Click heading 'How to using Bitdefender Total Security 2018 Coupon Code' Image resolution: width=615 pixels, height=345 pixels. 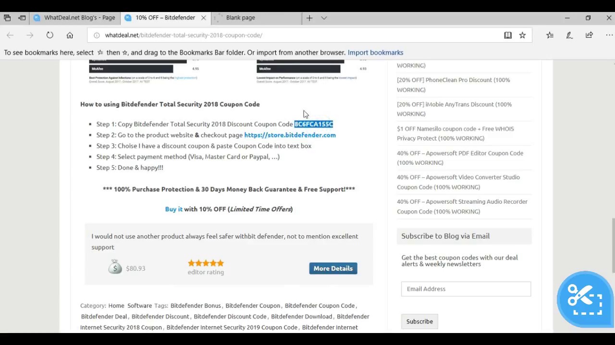pyautogui.click(x=170, y=104)
